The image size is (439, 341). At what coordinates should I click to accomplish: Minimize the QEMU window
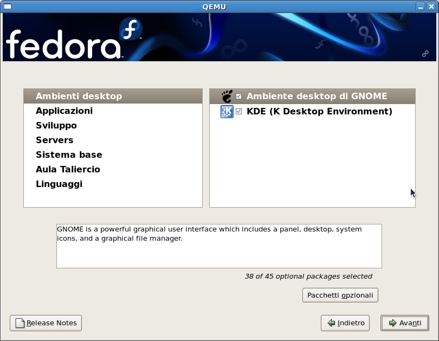(x=420, y=7)
